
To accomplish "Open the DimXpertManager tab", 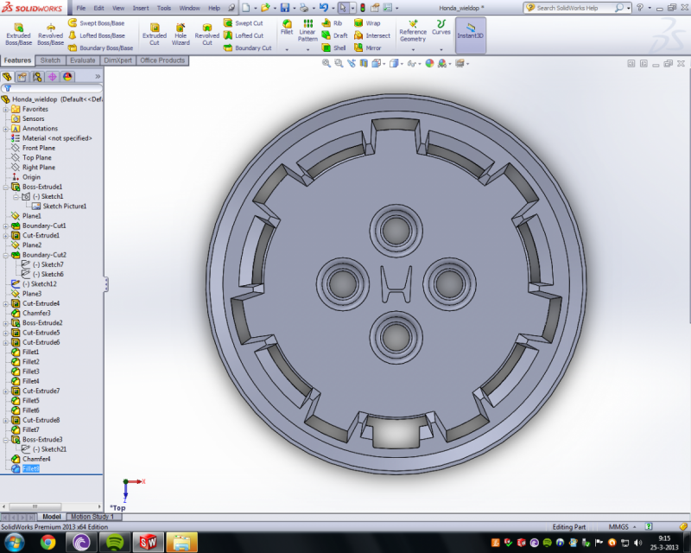I will click(x=52, y=77).
